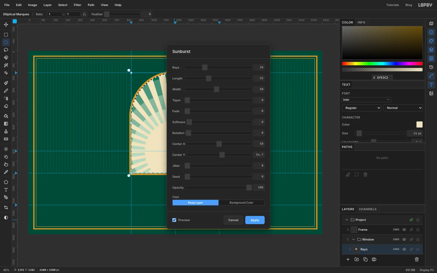Delete layer with trash icon in Layers
Image resolution: width=437 pixels, height=273 pixels.
pos(417,259)
